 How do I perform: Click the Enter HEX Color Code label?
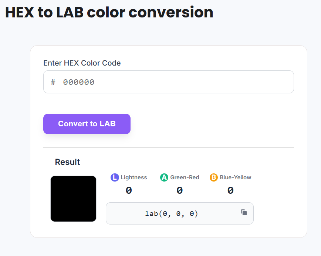pyautogui.click(x=82, y=63)
